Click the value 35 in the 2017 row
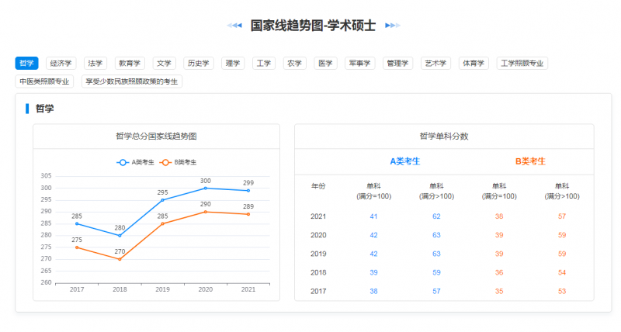This screenshot has width=621, height=332. point(499,291)
